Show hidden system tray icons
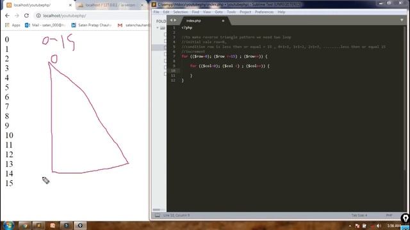This screenshot has width=410, height=230. [x=350, y=226]
